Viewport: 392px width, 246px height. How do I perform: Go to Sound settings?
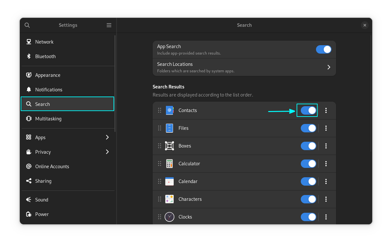click(42, 200)
